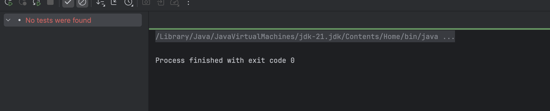Click the exit arrow toolbar icon
Screen dimensions: 550x111
pyautogui.click(x=161, y=2)
